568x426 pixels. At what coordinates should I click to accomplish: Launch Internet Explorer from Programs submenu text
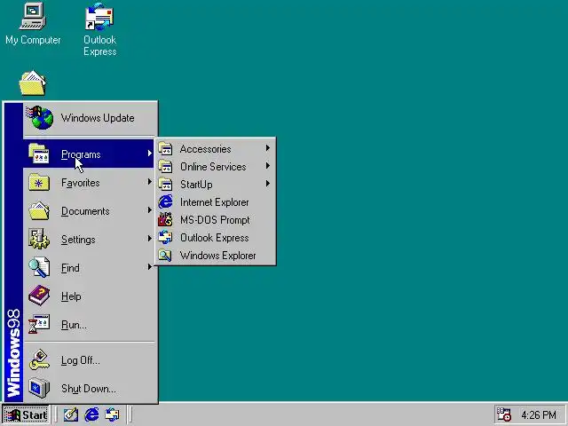click(x=215, y=202)
